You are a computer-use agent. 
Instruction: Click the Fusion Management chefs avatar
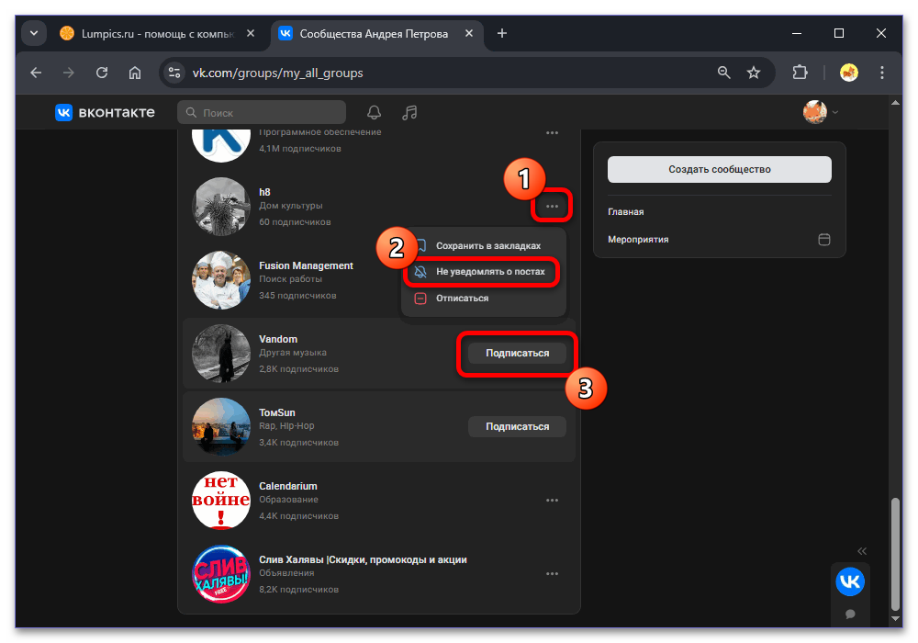point(221,280)
